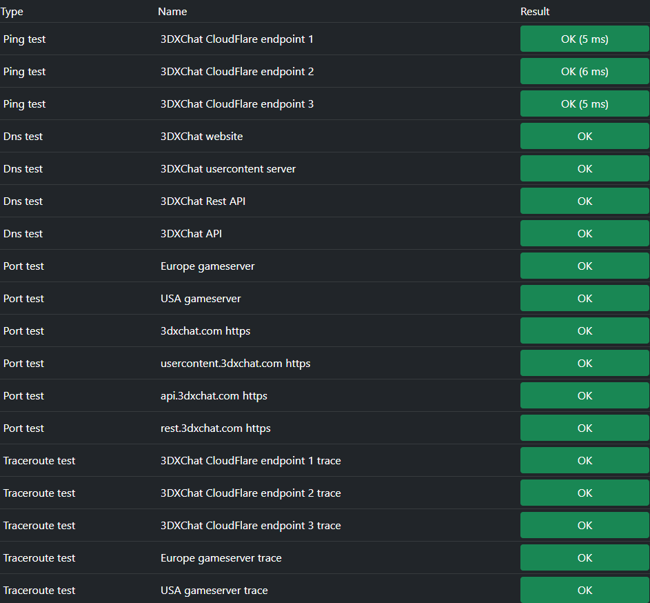Click the OK result for 3DXChat Rest API
Image resolution: width=650 pixels, height=603 pixels.
pyautogui.click(x=584, y=201)
